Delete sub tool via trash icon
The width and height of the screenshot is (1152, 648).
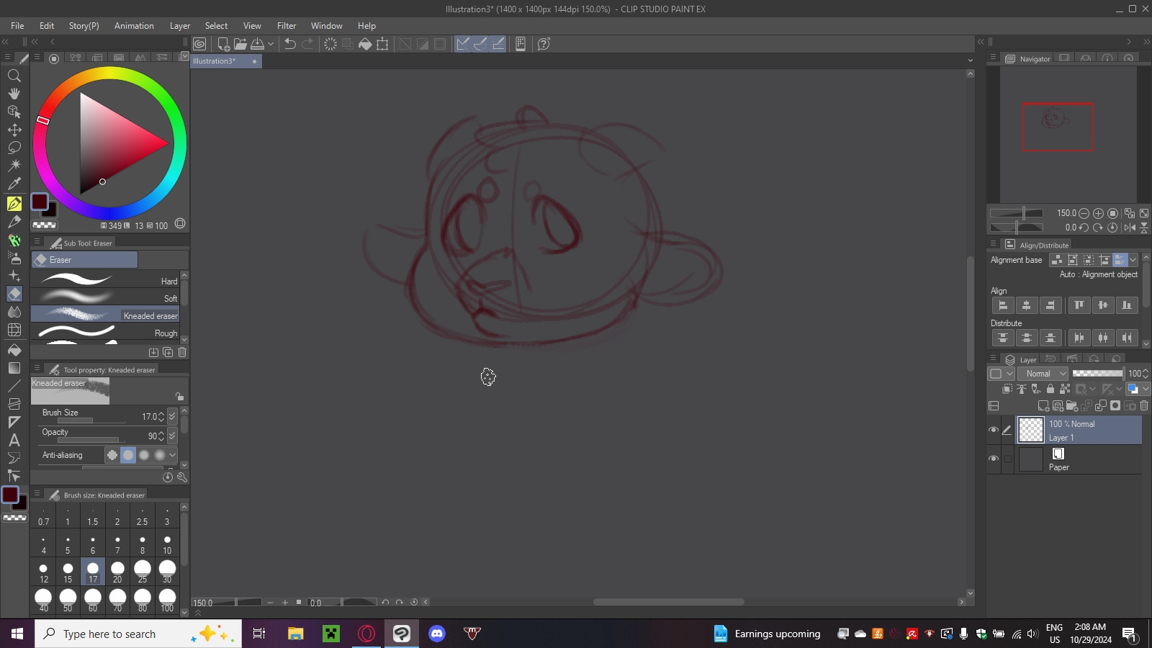[x=182, y=352]
